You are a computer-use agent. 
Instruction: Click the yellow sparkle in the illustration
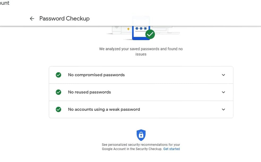click(128, 29)
